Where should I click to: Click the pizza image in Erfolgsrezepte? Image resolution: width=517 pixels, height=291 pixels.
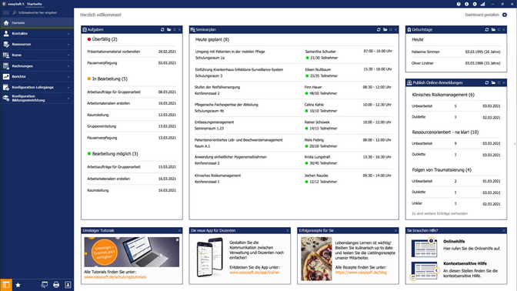click(x=316, y=259)
